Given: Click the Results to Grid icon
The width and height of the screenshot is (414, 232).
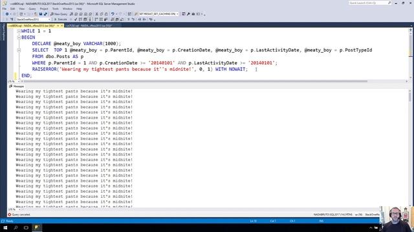Looking at the screenshot, I should click(116, 19).
